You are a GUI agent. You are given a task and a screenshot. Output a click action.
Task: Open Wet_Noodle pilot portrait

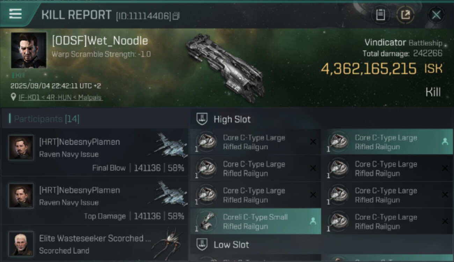point(29,50)
